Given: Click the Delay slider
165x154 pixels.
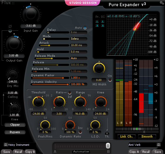Looking at the screenshot, I should pos(58,33).
